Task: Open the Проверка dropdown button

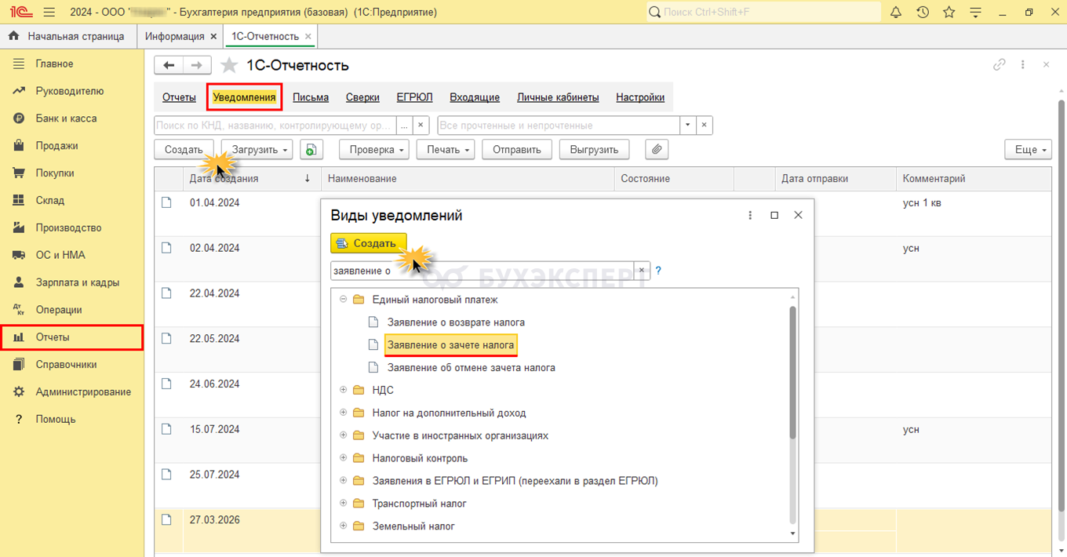Action: click(x=374, y=149)
